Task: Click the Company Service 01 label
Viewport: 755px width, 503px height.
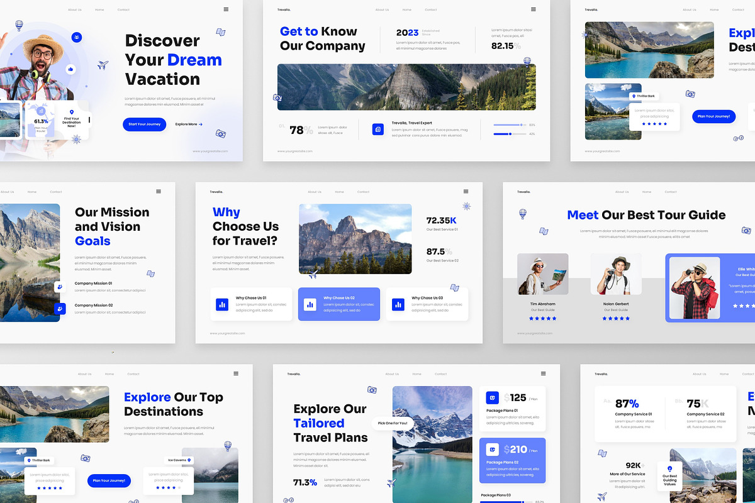Action: (x=634, y=414)
